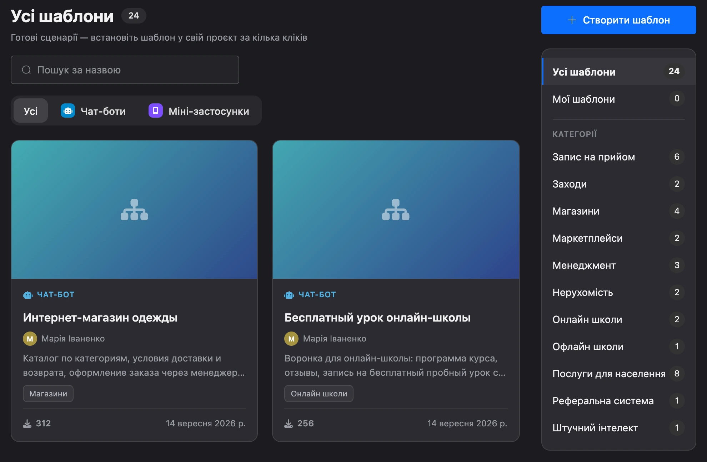Click the preview image of Бесплатный урок card
The image size is (707, 462).
(396, 210)
